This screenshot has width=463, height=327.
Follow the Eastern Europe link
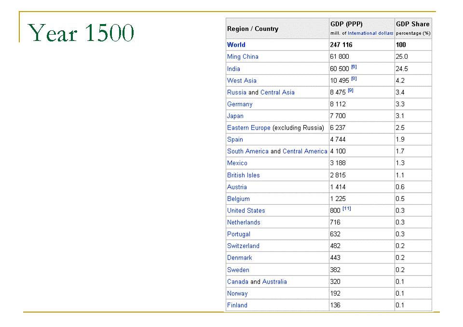point(249,128)
